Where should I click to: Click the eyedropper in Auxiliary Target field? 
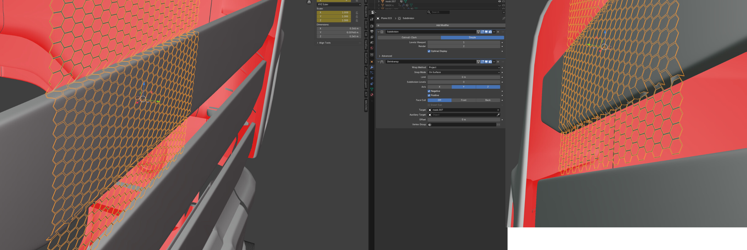(498, 115)
